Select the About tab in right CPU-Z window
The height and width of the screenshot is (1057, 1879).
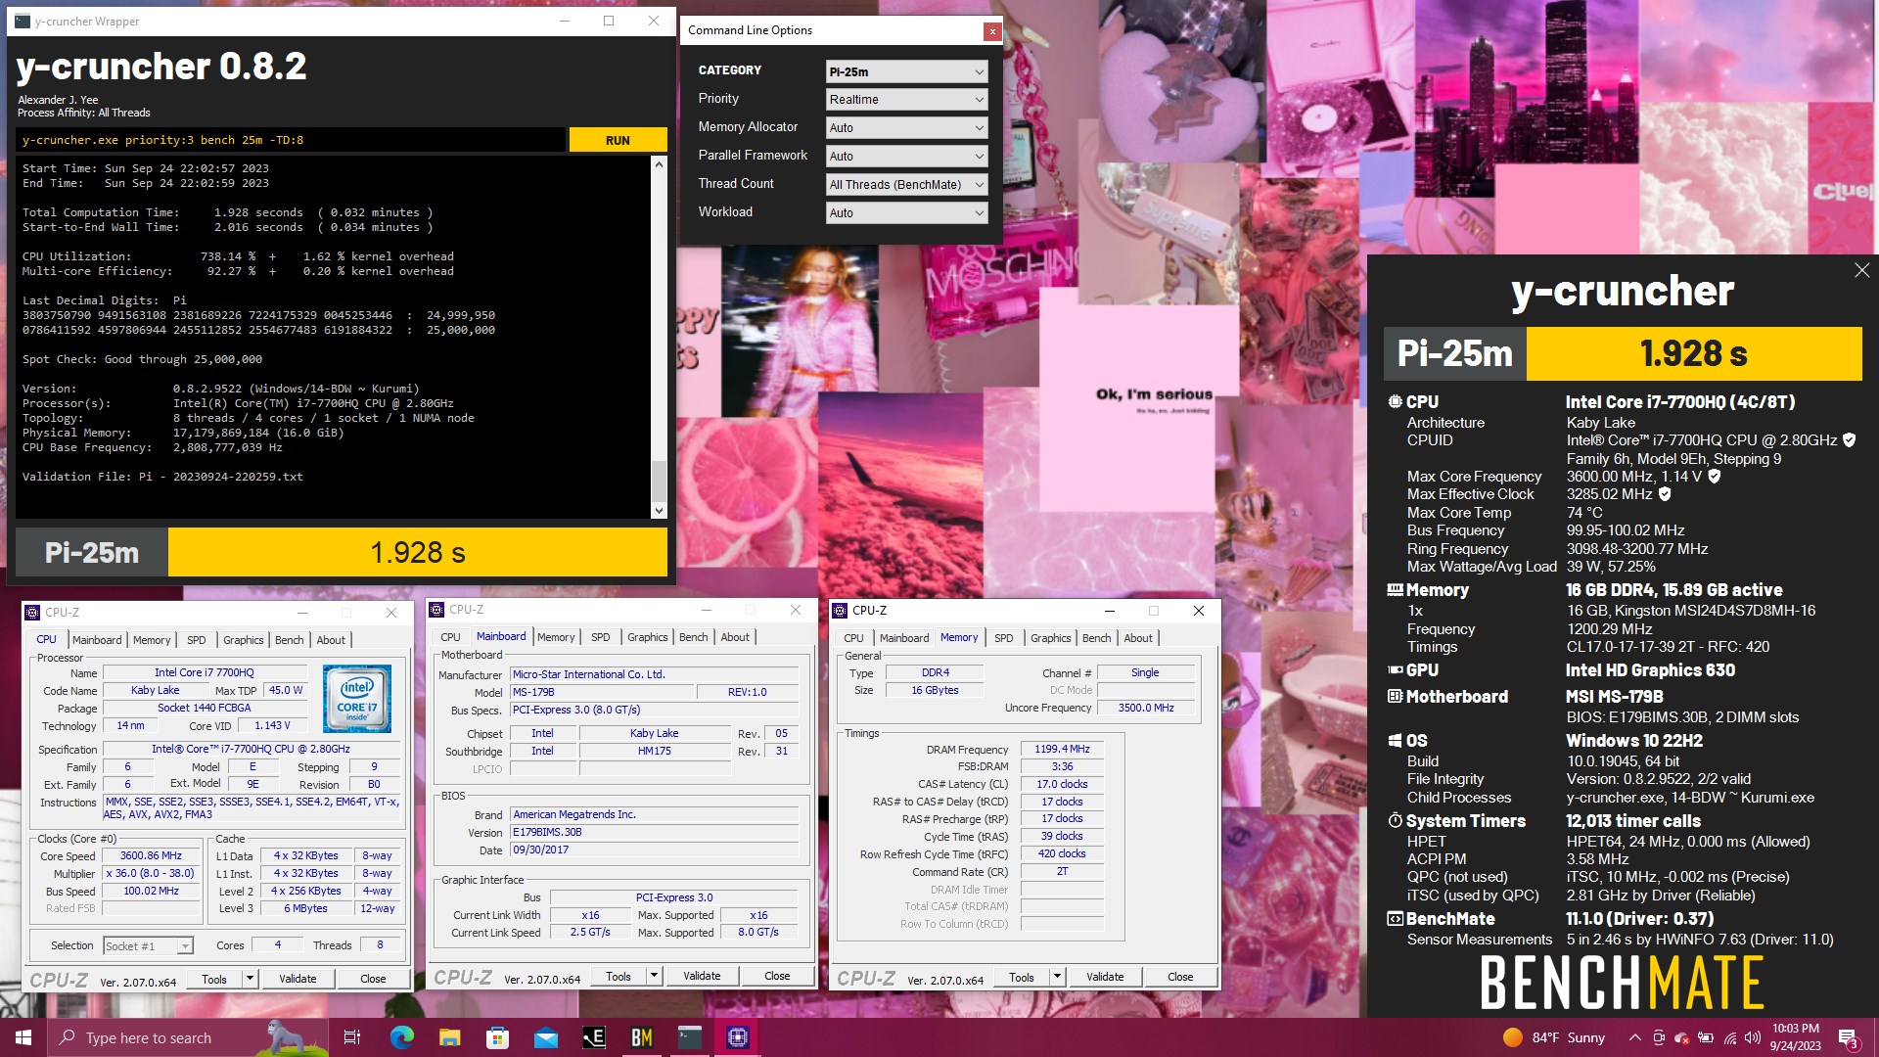click(1138, 638)
